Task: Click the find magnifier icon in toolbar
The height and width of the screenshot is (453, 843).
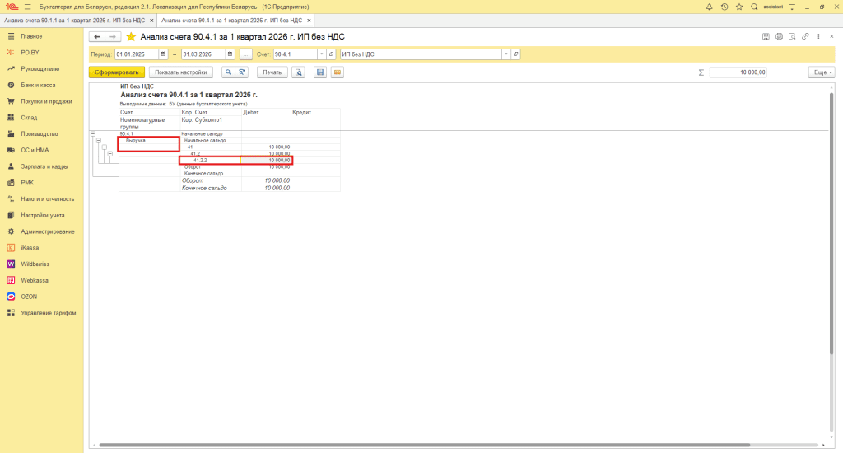Action: coord(228,72)
